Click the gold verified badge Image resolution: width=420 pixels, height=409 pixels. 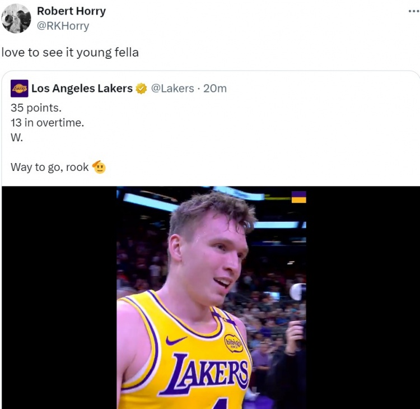[x=142, y=89]
